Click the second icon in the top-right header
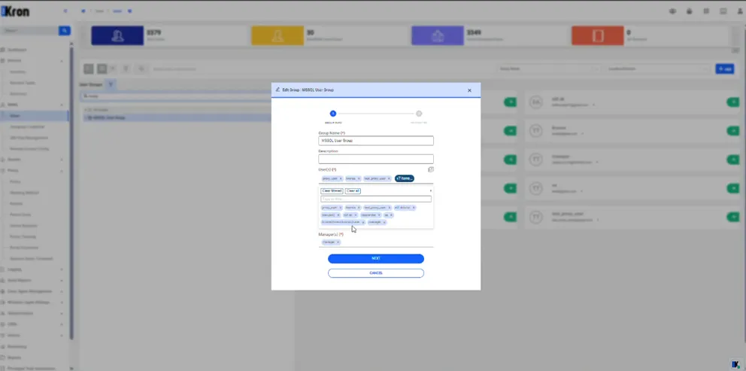The height and width of the screenshot is (371, 746). tap(690, 11)
